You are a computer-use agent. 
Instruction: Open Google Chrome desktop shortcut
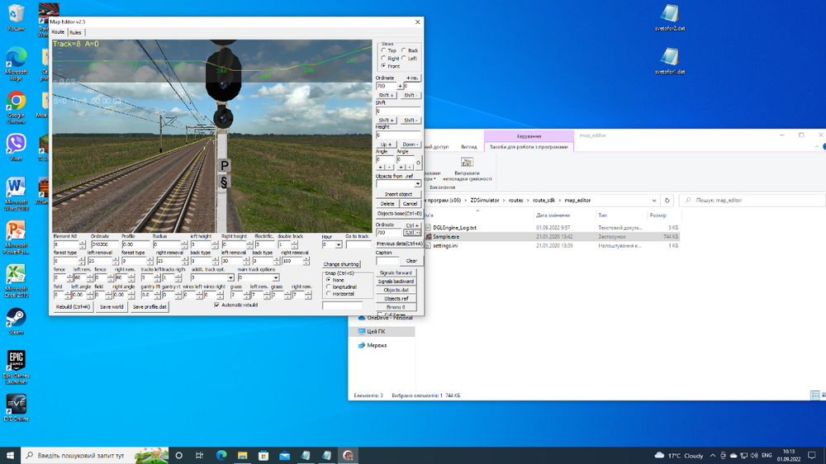pyautogui.click(x=16, y=102)
